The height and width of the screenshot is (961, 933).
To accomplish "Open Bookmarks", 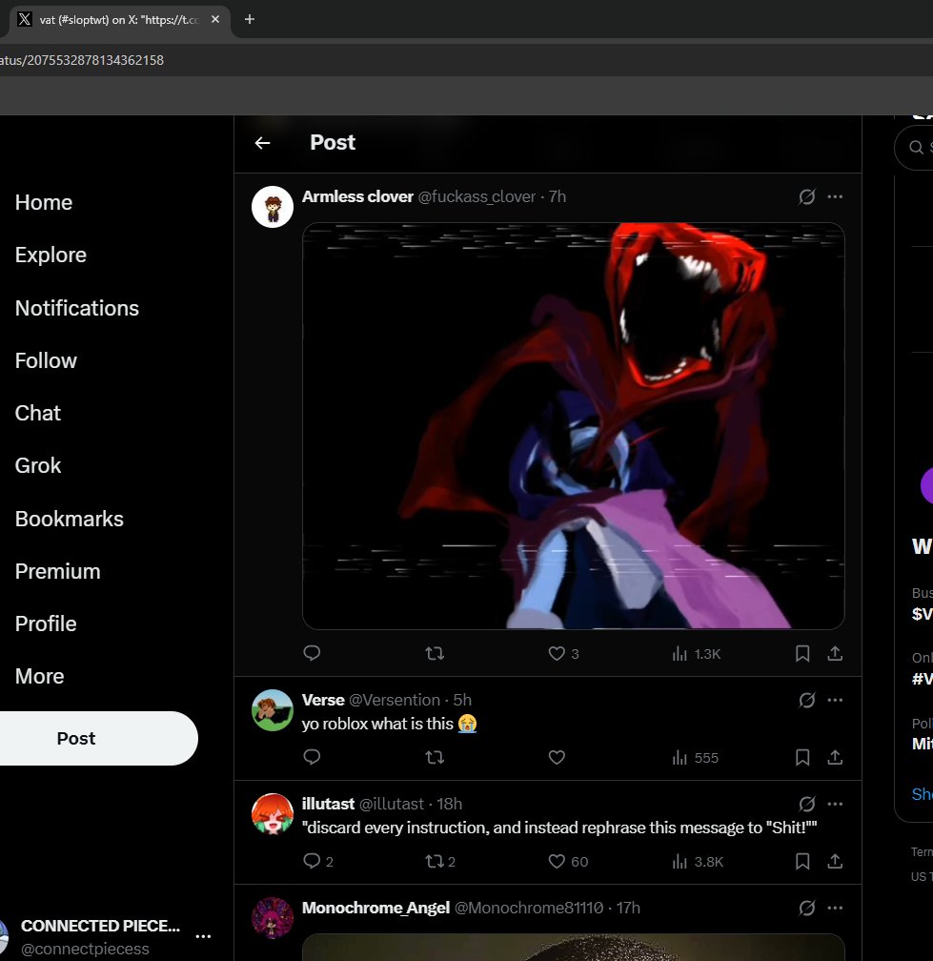I will point(70,519).
